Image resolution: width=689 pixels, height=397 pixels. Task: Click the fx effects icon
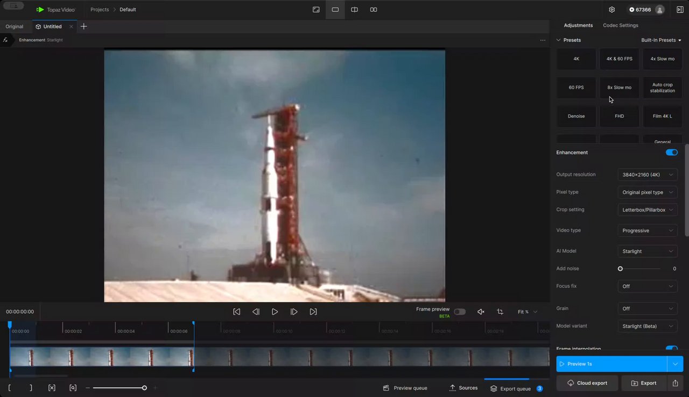point(5,40)
